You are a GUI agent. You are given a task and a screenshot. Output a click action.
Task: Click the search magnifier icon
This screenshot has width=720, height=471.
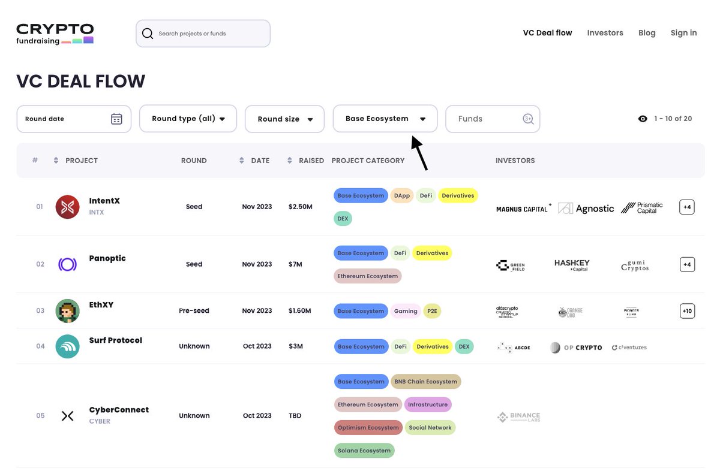[148, 34]
